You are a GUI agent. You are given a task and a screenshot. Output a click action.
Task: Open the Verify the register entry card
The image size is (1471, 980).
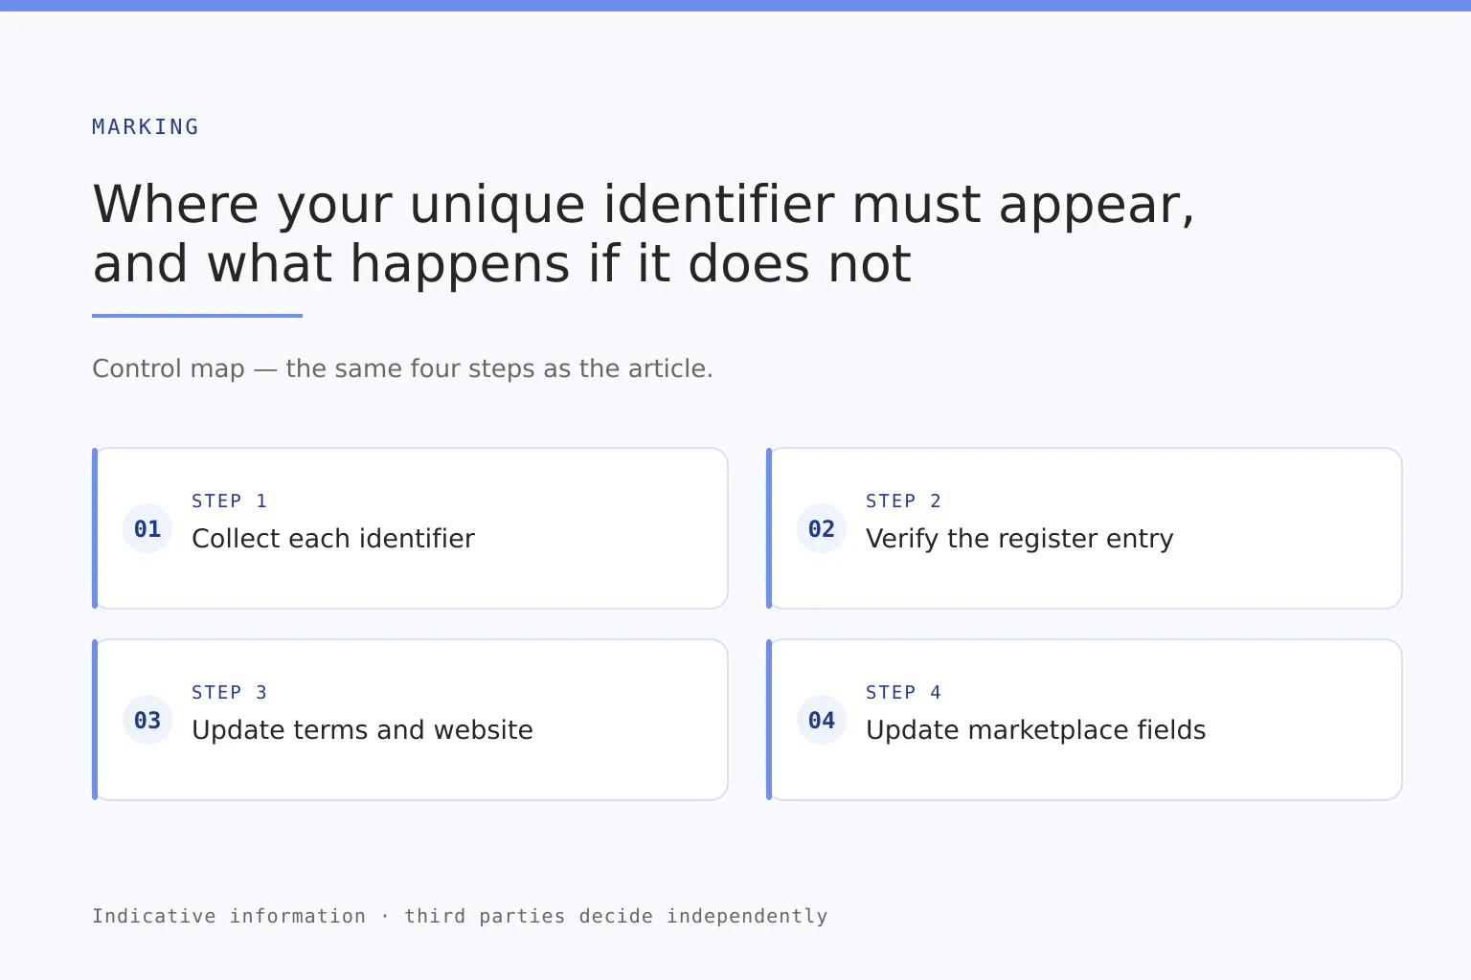click(x=1084, y=528)
